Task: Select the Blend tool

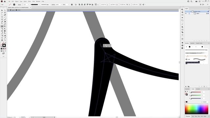Action: [x=5, y=33]
